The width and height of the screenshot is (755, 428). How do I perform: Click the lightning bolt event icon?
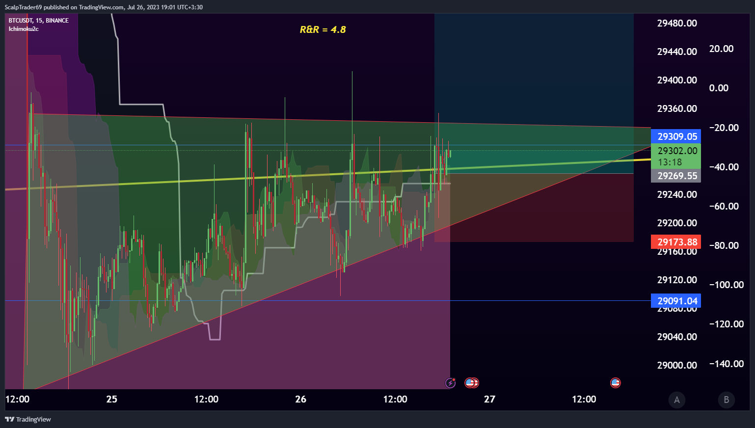[x=450, y=383]
